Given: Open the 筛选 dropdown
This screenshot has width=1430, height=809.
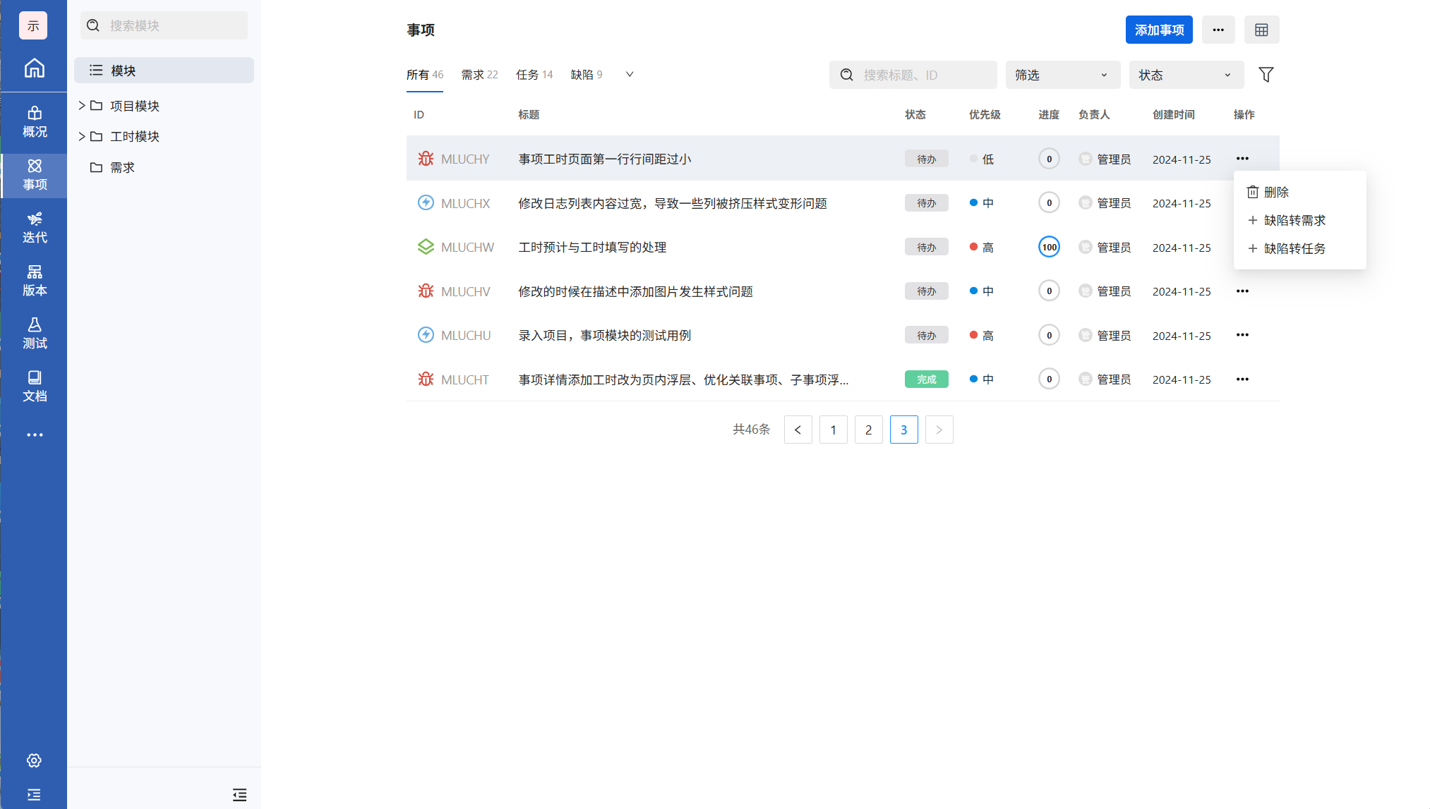Looking at the screenshot, I should [1062, 75].
